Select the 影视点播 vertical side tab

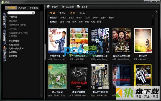4,21
